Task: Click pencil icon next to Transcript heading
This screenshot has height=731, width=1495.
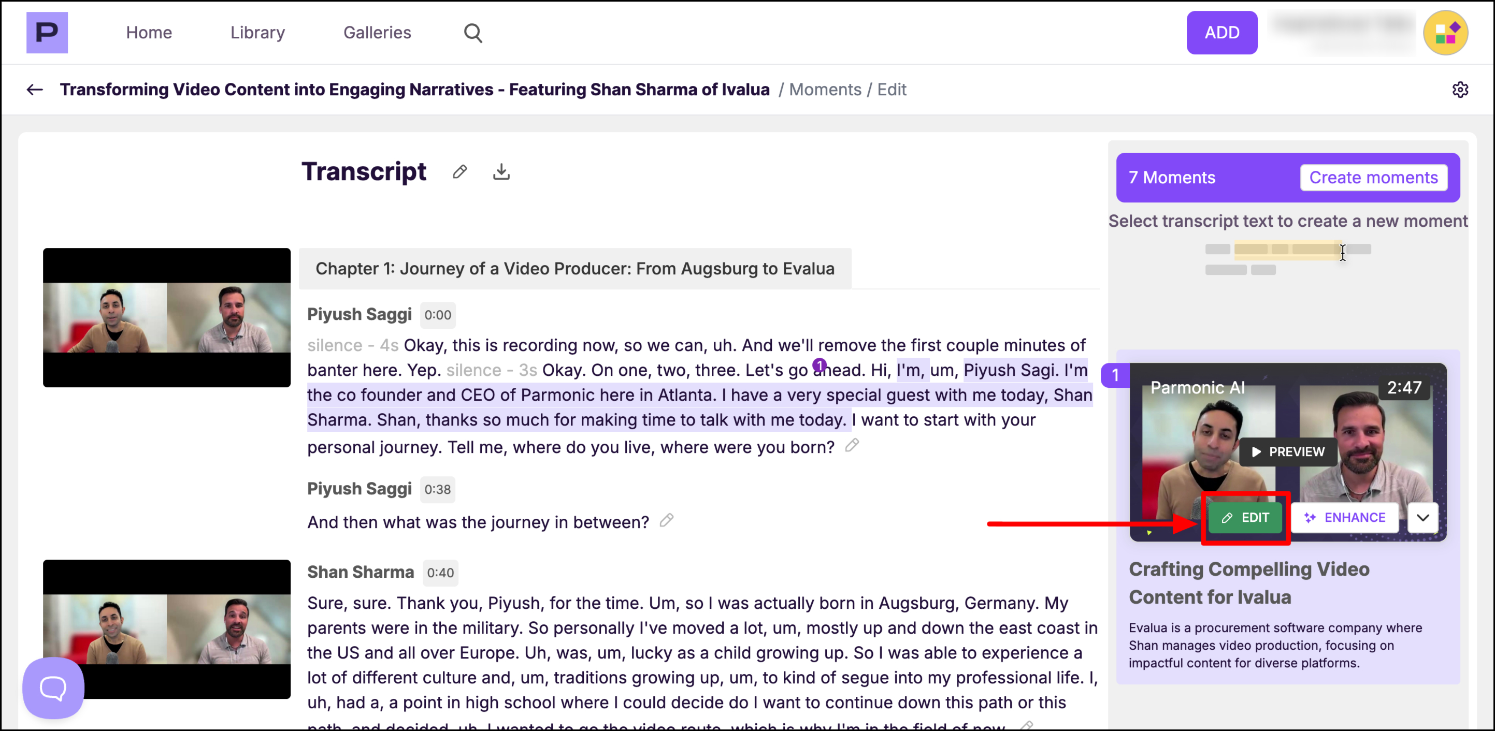Action: (x=459, y=172)
